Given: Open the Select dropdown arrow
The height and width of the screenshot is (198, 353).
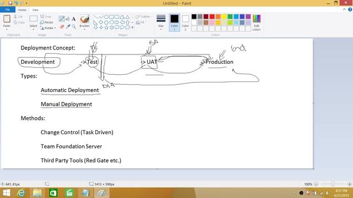Looking at the screenshot, I should tap(33, 29).
